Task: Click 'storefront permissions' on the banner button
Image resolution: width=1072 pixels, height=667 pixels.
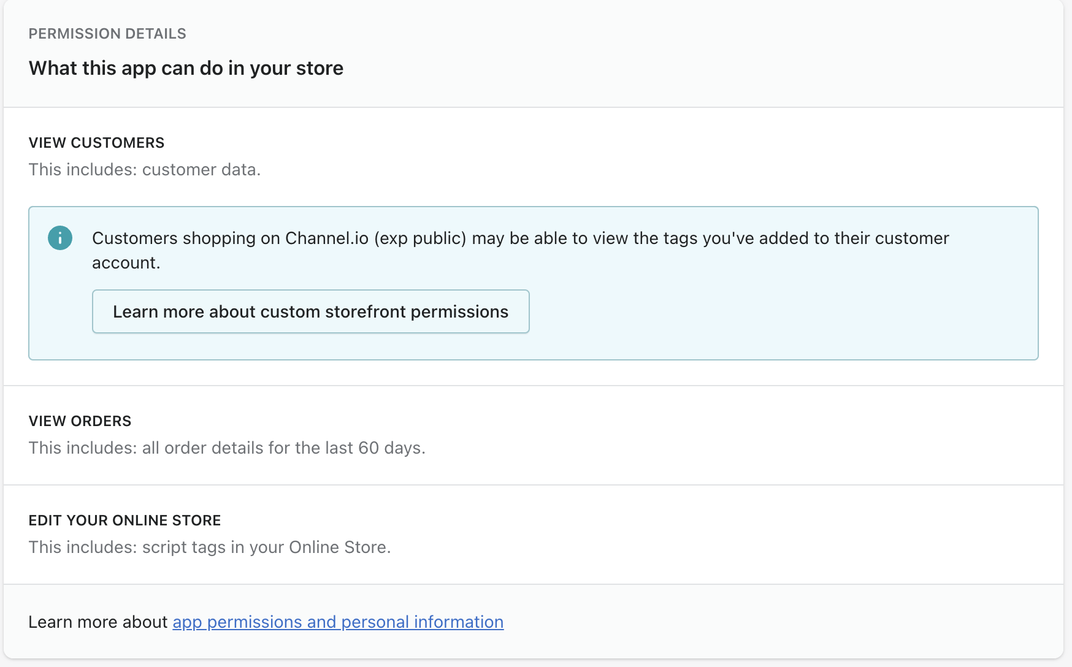Action: [416, 311]
